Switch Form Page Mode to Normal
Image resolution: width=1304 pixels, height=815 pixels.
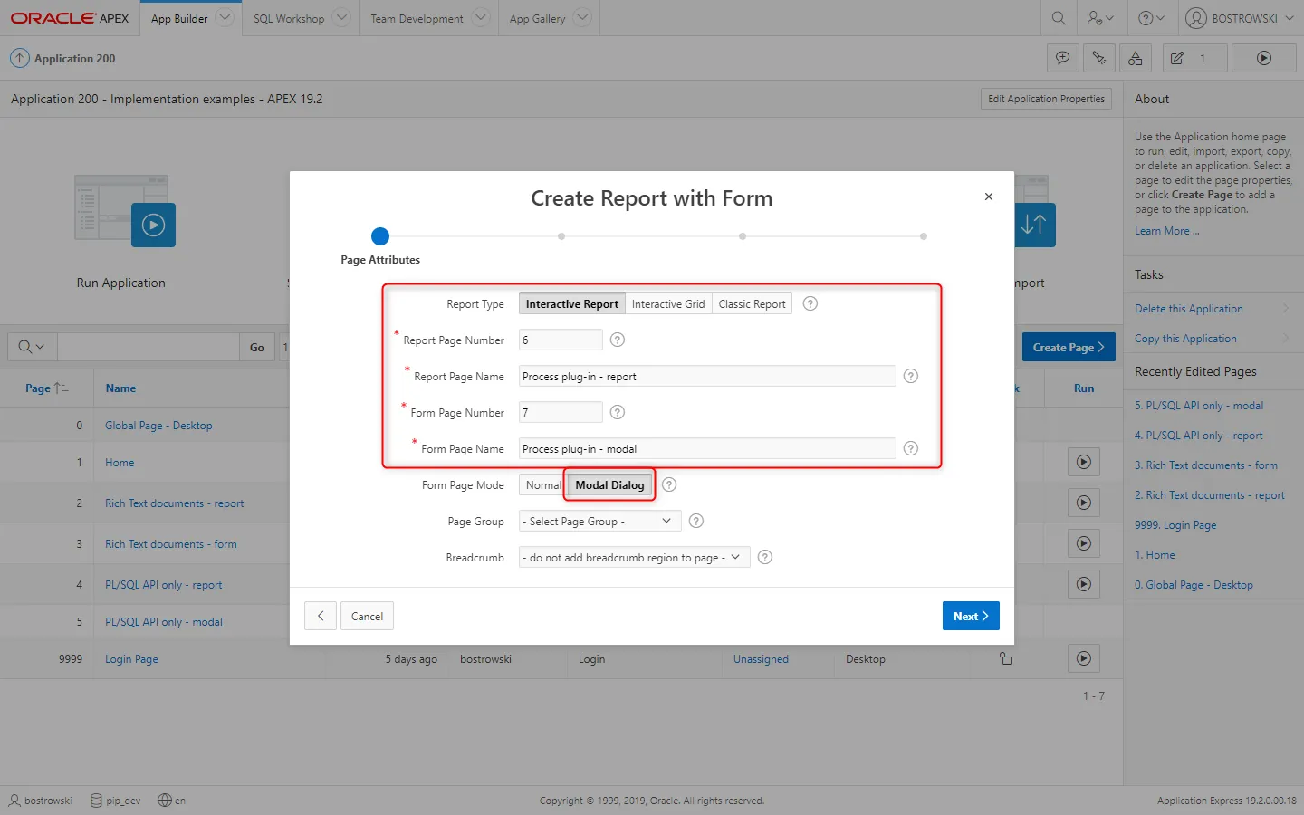click(x=542, y=485)
